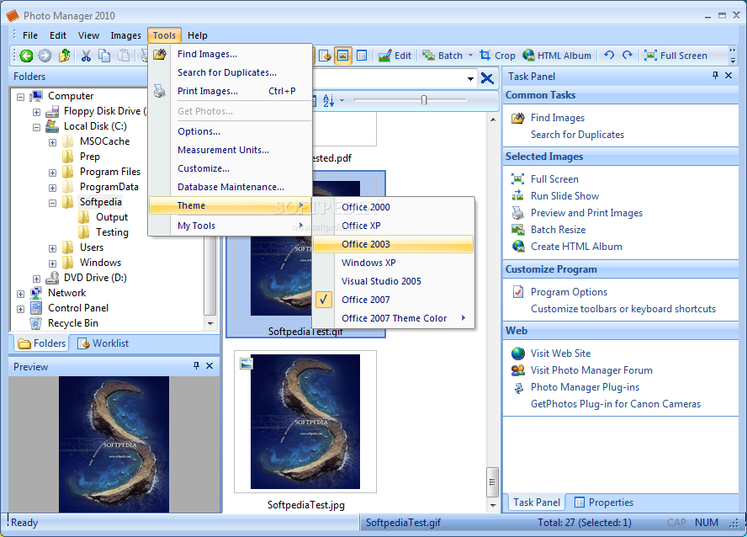Choose the Visual Studio 2005 theme
Image resolution: width=747 pixels, height=537 pixels.
[x=394, y=281]
